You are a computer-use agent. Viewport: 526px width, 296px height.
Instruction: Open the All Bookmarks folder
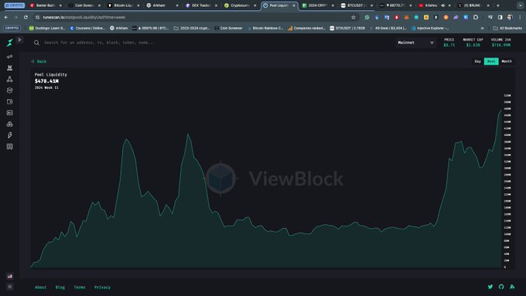point(507,28)
